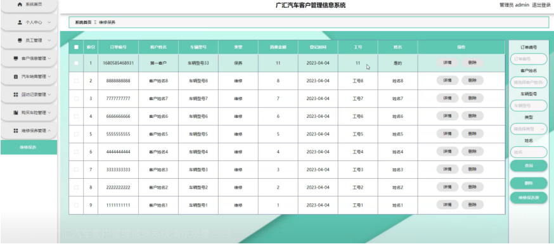The image size is (554, 244).
Task: Check the box for order 8888888888
Action: pos(76,81)
